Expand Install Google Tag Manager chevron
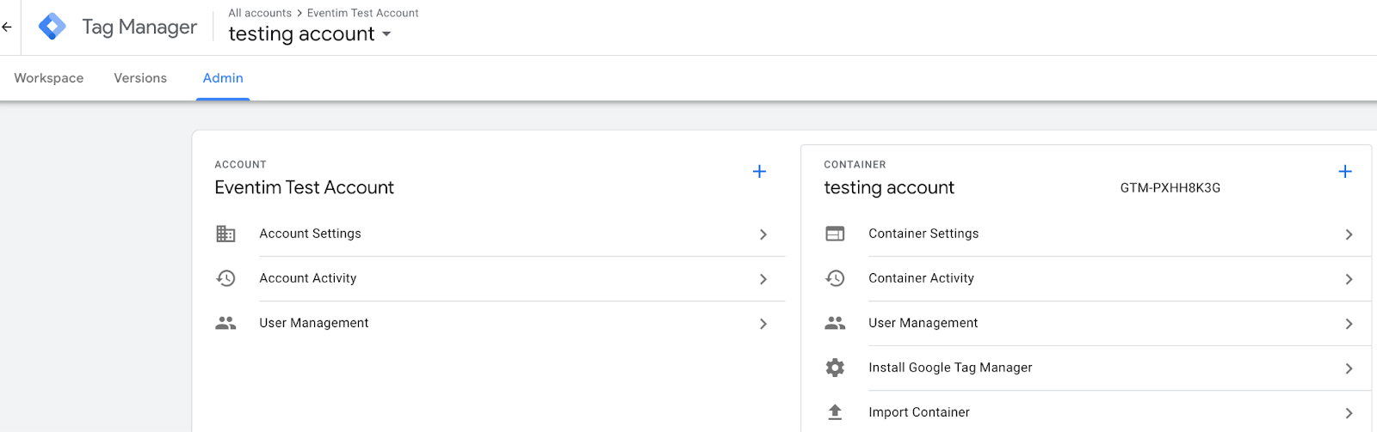This screenshot has width=1377, height=432. (x=1349, y=368)
